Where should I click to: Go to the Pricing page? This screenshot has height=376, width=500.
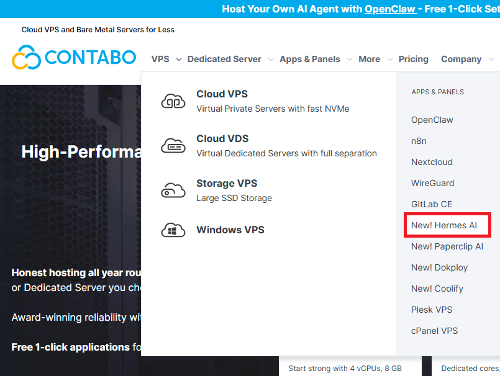coord(413,60)
